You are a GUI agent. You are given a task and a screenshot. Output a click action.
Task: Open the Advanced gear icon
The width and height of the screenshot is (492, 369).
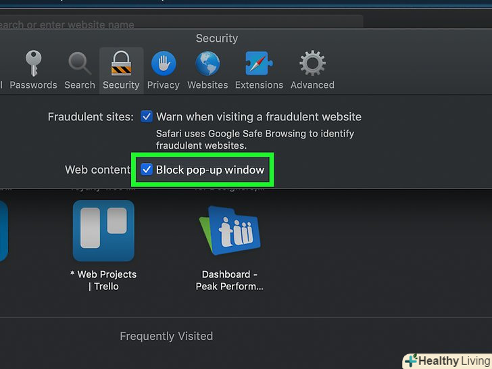pos(312,64)
